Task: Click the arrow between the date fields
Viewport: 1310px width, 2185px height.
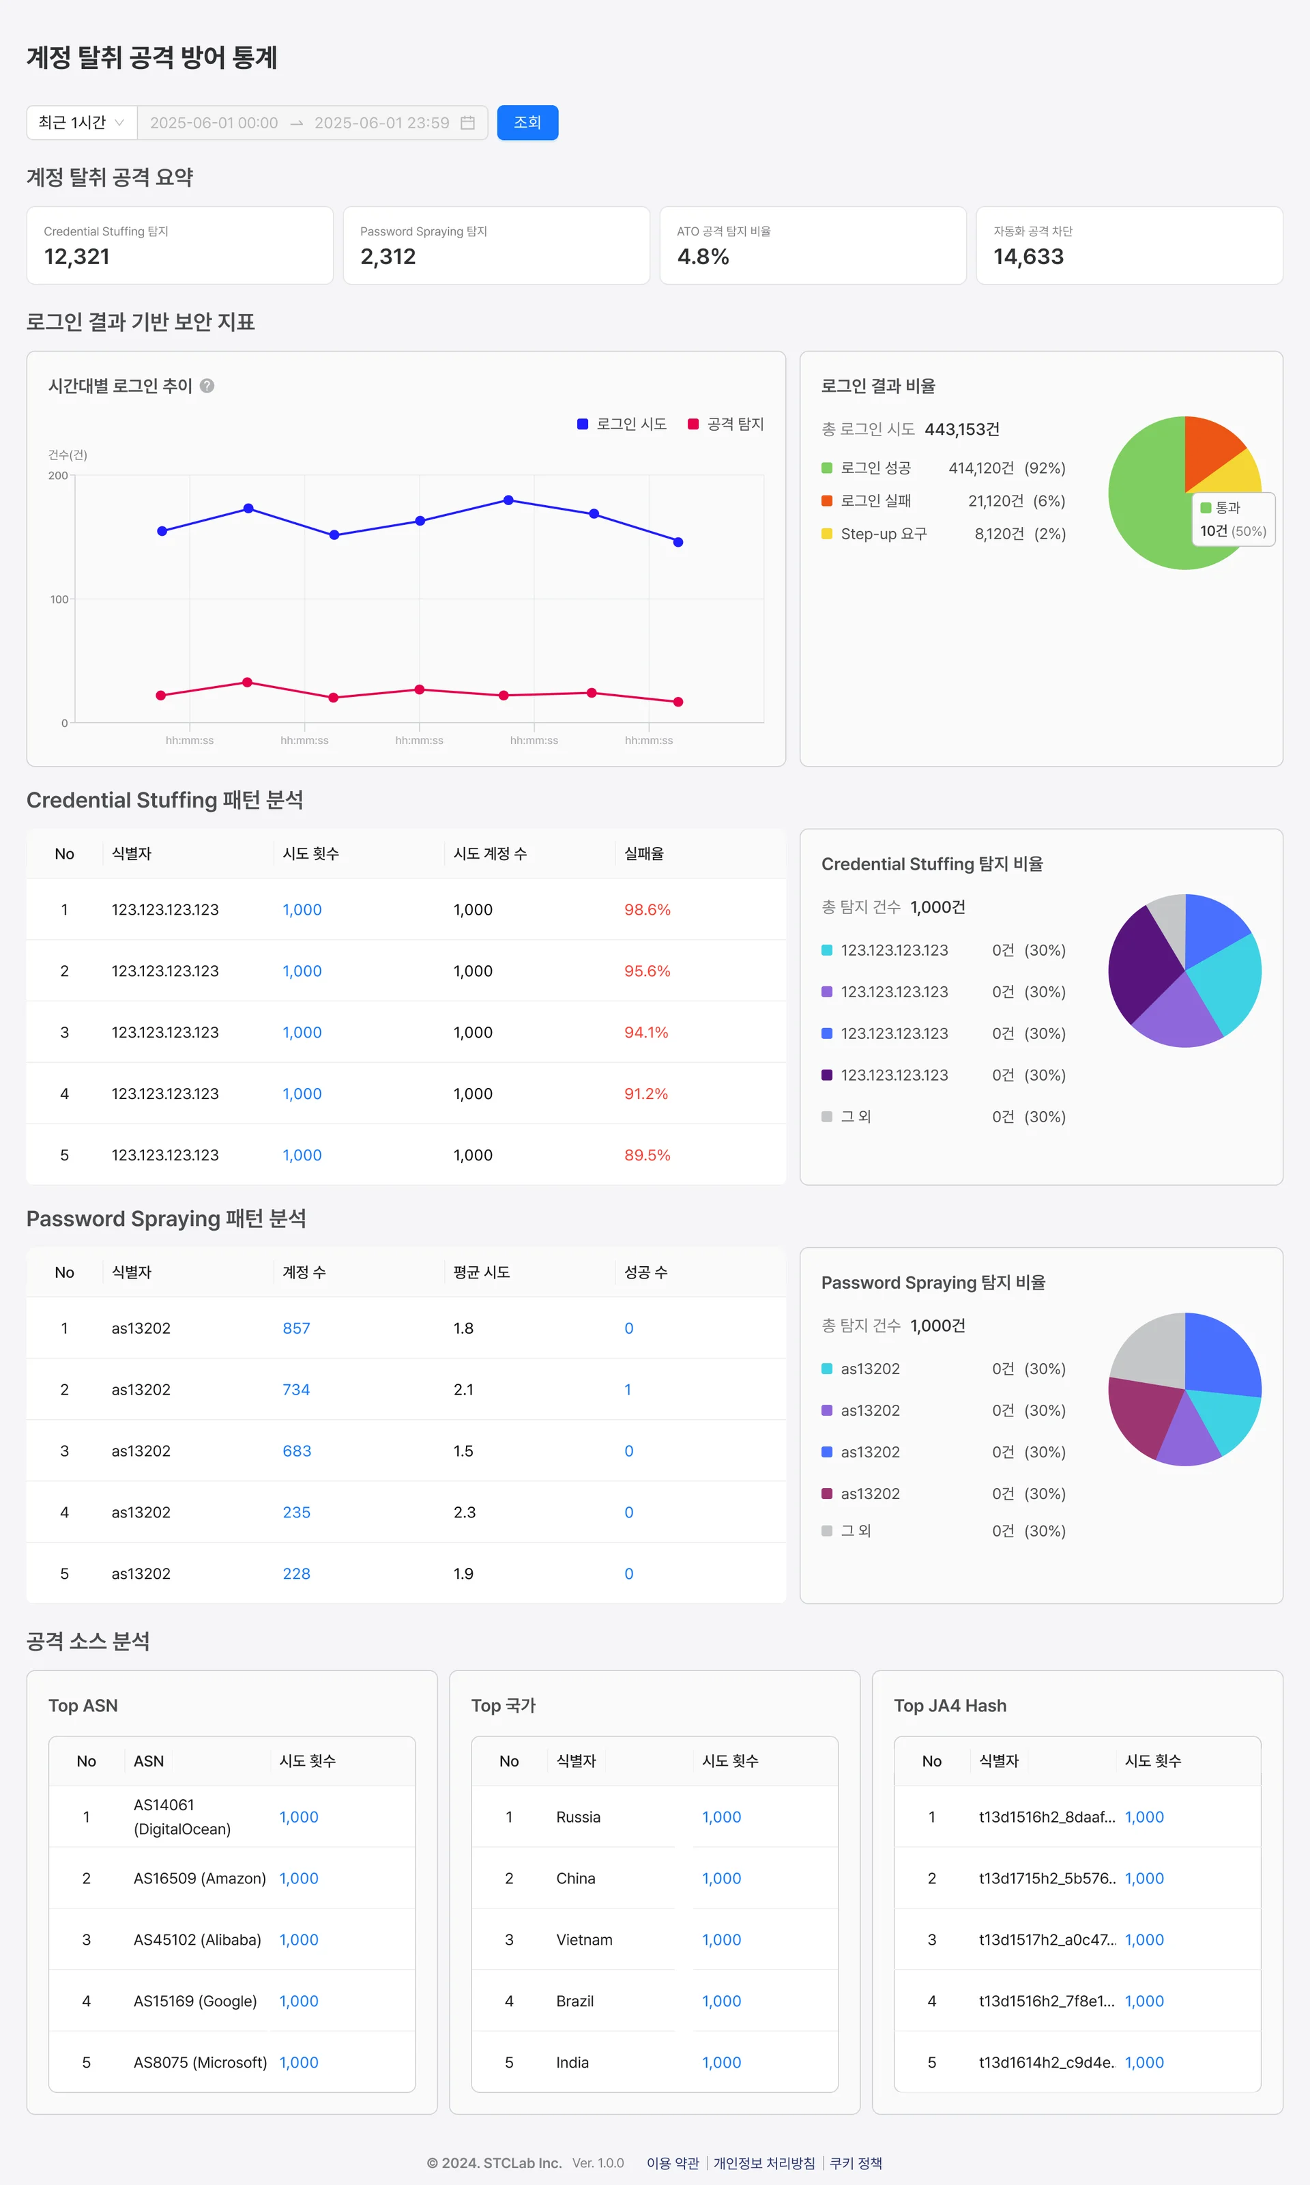Action: point(297,123)
